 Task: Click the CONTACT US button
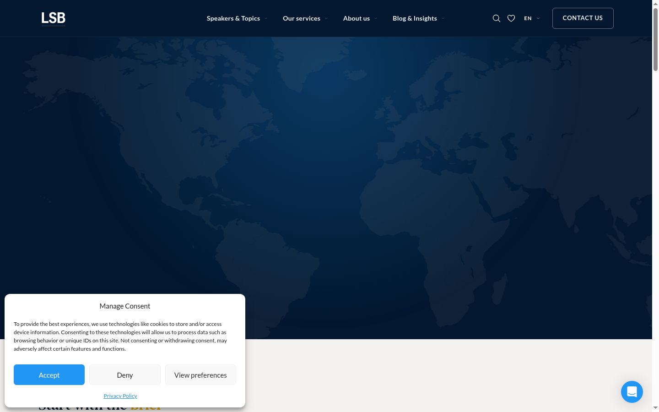coord(583,18)
